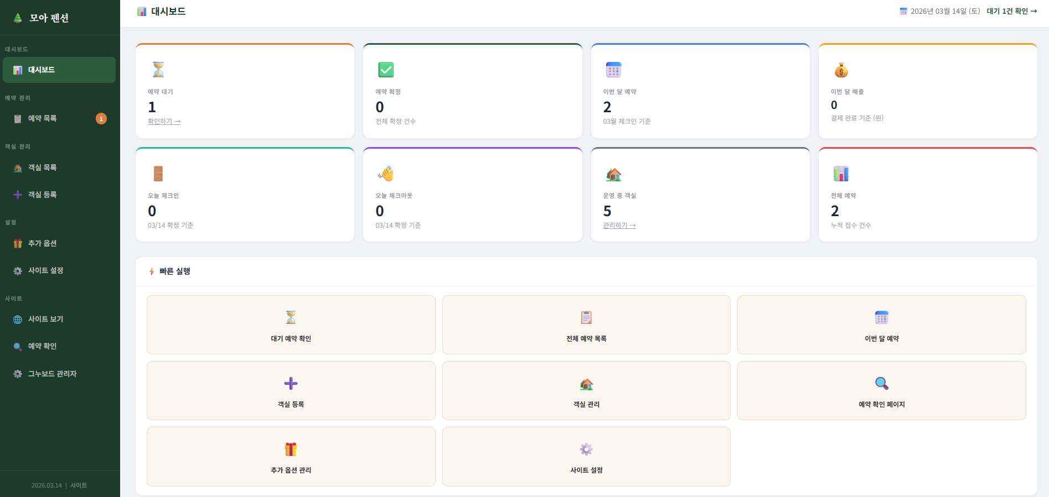This screenshot has width=1049, height=497.
Task: Click the clipboard icon in 전체 예약 목록 tile
Action: [x=586, y=317]
